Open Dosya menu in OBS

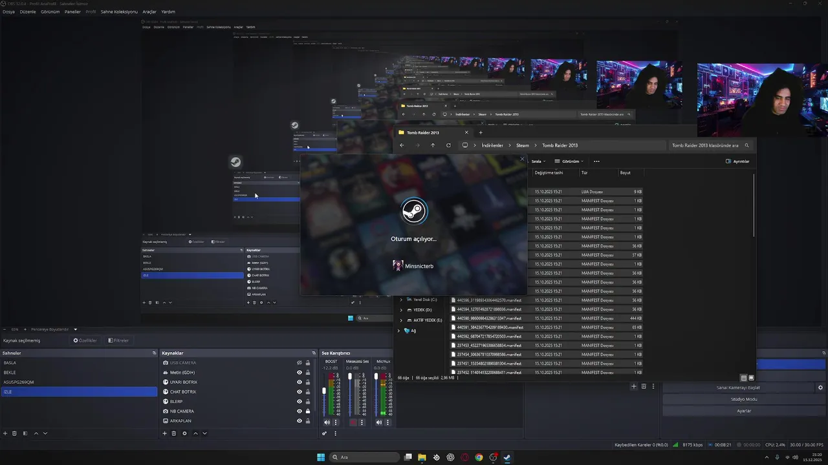click(8, 12)
